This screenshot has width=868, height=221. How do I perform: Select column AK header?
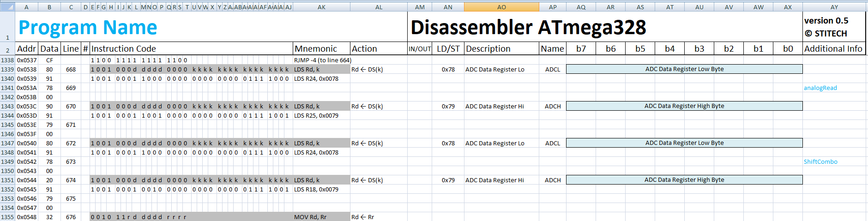[x=321, y=7]
